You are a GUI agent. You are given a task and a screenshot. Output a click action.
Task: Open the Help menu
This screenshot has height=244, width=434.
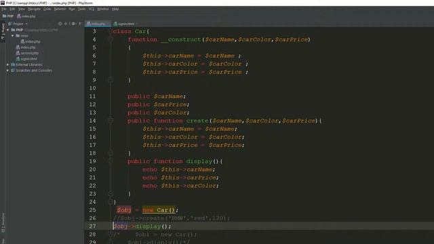pyautogui.click(x=115, y=9)
